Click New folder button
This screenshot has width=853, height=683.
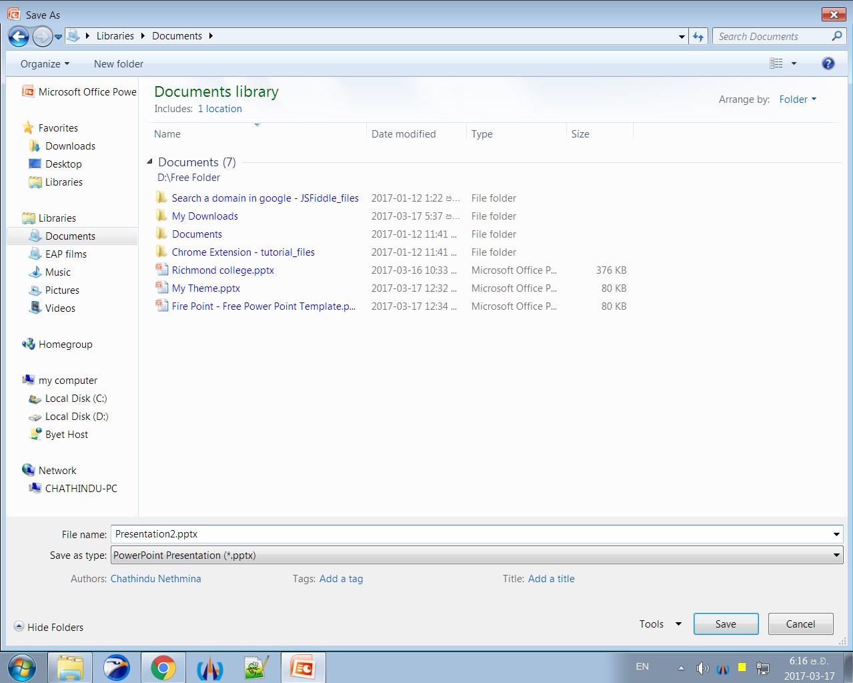[119, 64]
